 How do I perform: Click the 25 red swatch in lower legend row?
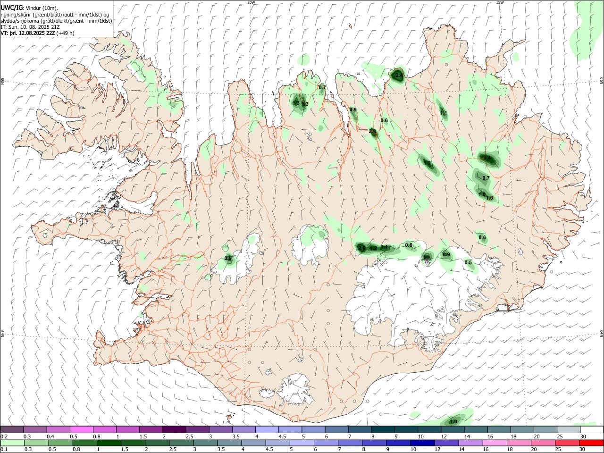567,443
